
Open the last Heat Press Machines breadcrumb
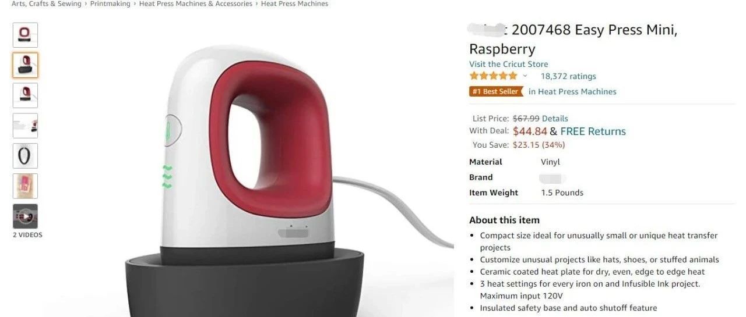click(294, 3)
